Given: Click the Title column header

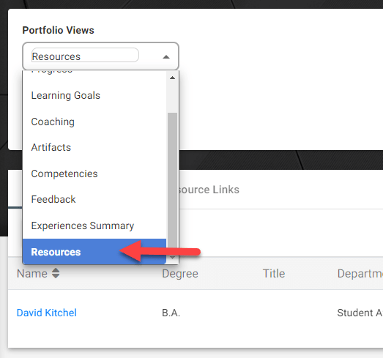Looking at the screenshot, I should point(274,273).
